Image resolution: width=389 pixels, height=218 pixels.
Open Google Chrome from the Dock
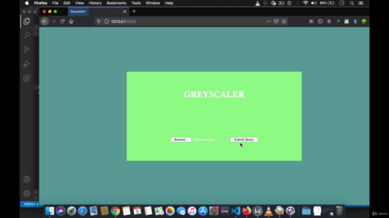tap(115, 211)
